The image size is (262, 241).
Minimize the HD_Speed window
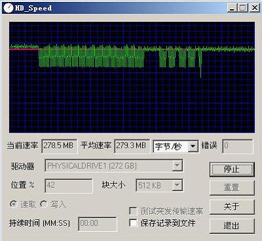[x=232, y=8]
